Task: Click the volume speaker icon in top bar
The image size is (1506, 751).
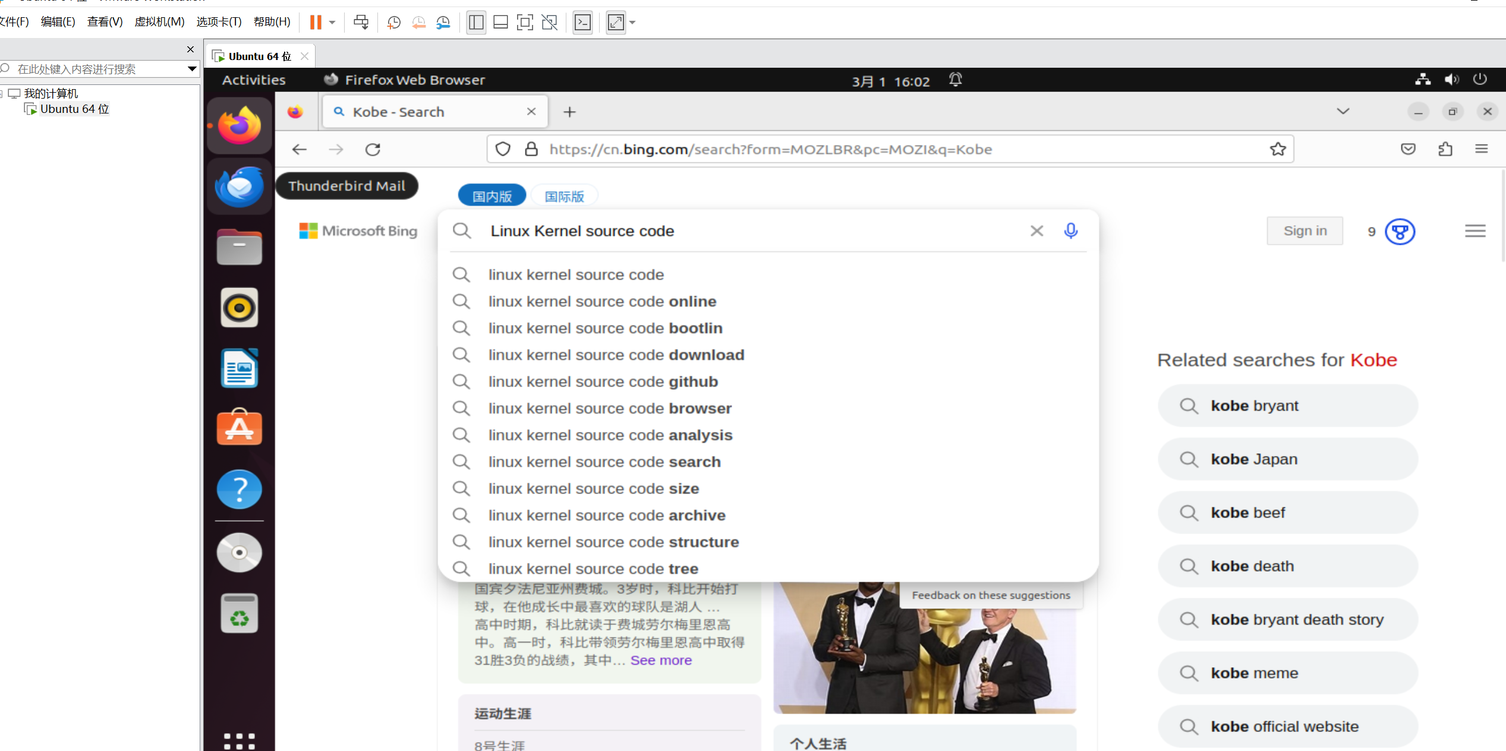Action: [x=1451, y=80]
